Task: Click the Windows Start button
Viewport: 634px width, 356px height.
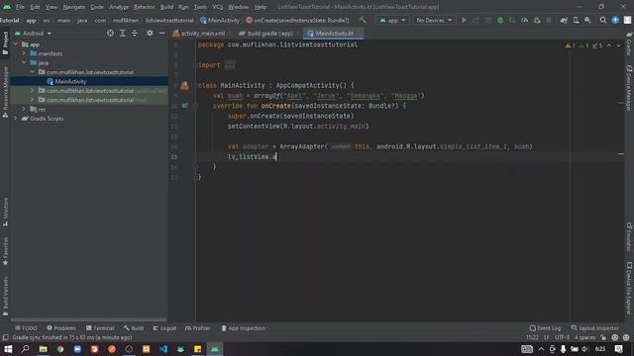Action: point(8,349)
